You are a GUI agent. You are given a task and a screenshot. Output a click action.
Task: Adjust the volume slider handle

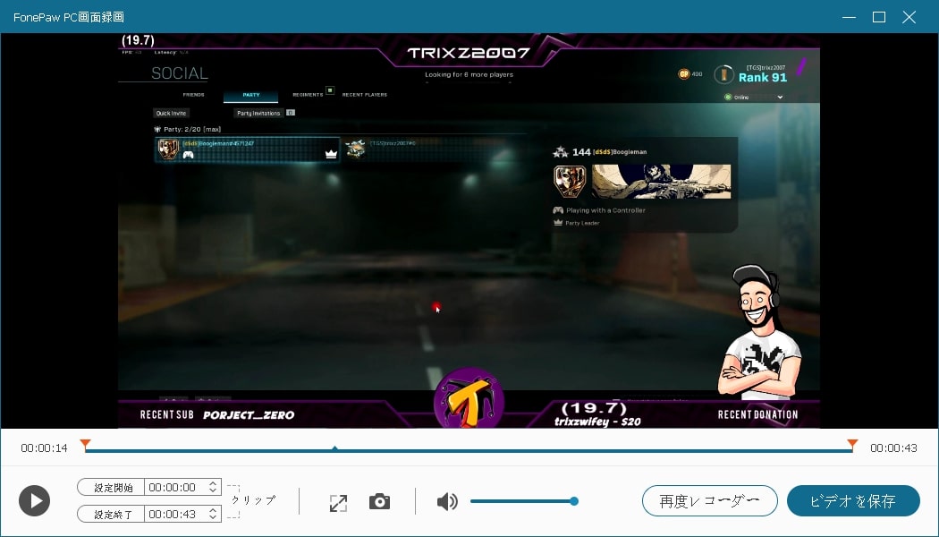[x=574, y=501]
